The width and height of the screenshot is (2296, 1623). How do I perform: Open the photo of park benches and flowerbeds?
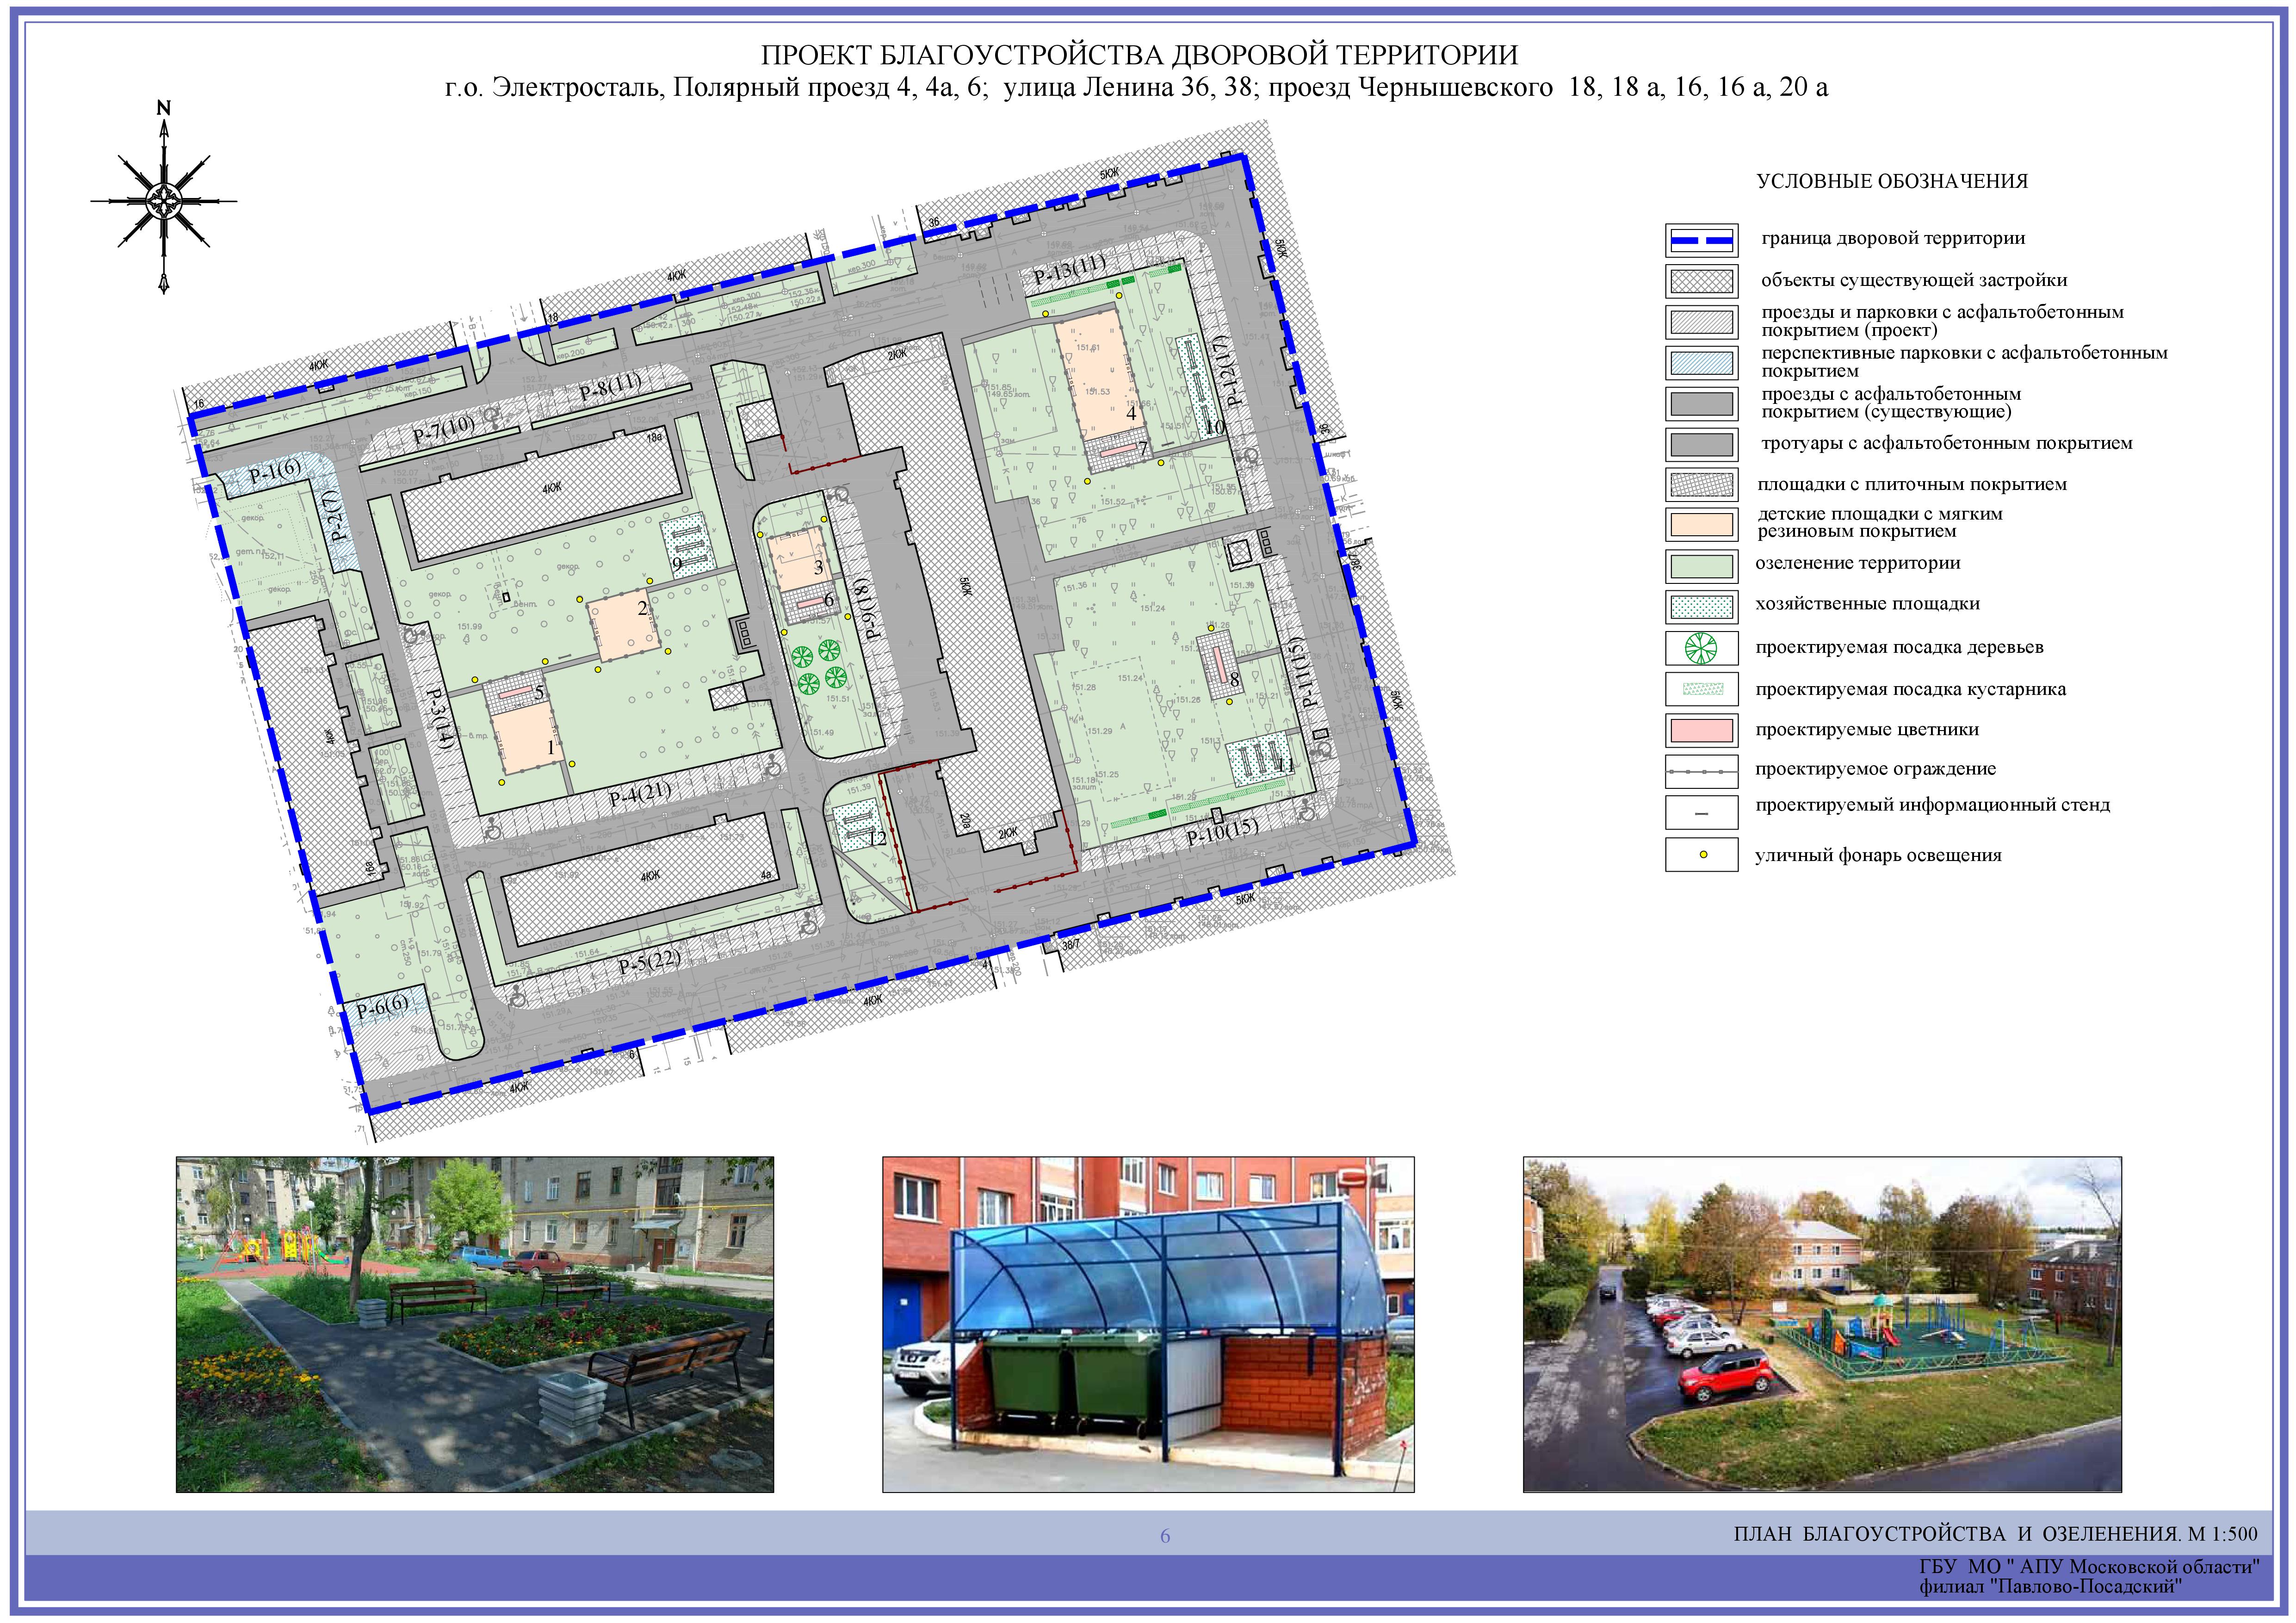[475, 1325]
